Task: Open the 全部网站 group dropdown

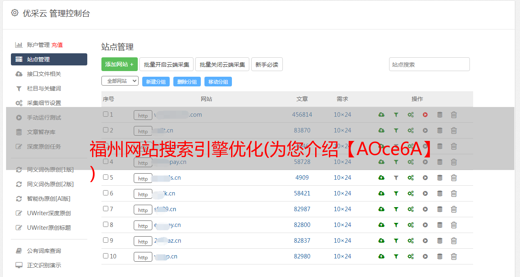Action: 120,81
